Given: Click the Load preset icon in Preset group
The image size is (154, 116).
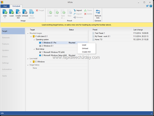Looking at the screenshot, I should pos(50,11).
